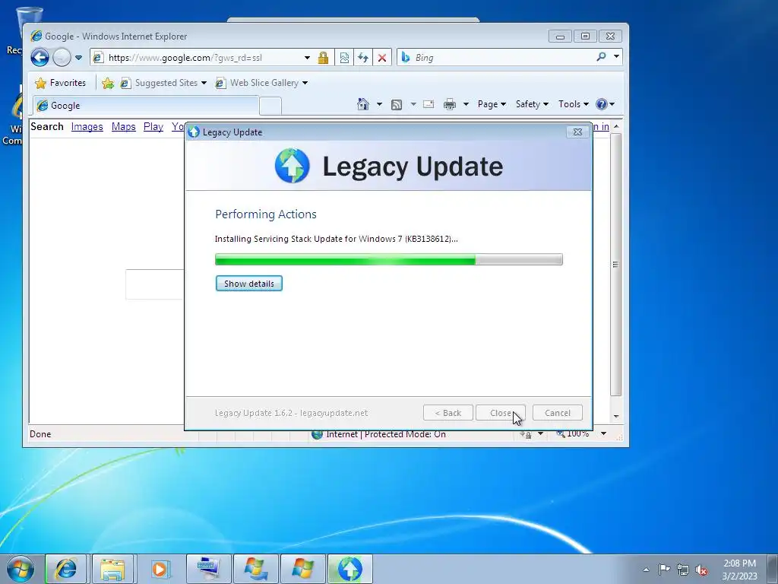Image resolution: width=778 pixels, height=584 pixels.
Task: Click the scroll up arrow in Internet Explorer
Action: pyautogui.click(x=616, y=127)
